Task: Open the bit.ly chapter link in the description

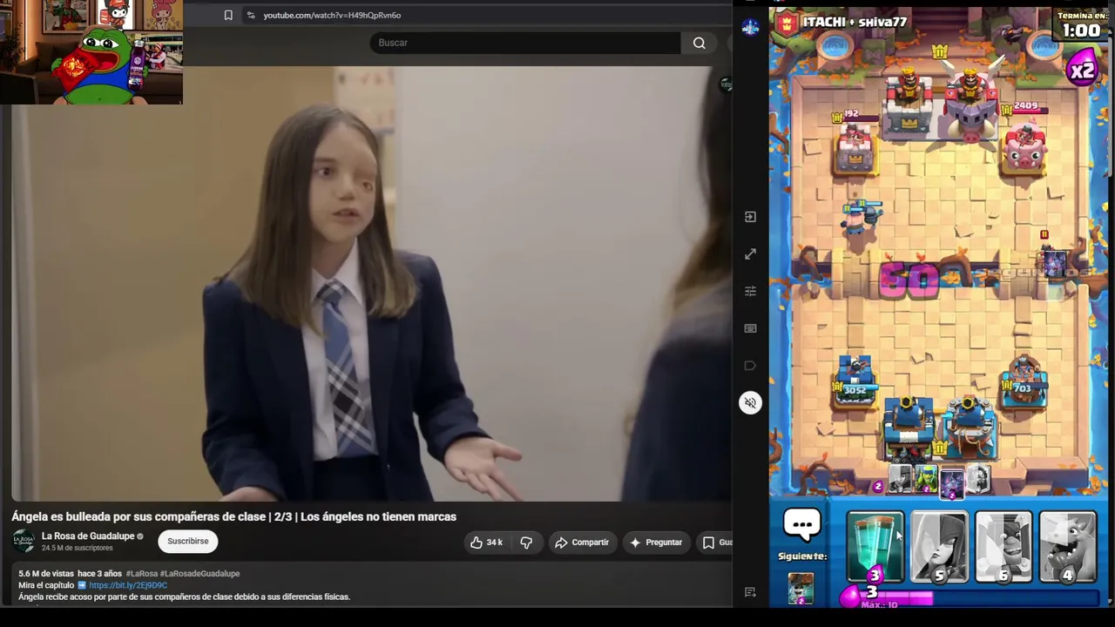Action: tap(128, 585)
